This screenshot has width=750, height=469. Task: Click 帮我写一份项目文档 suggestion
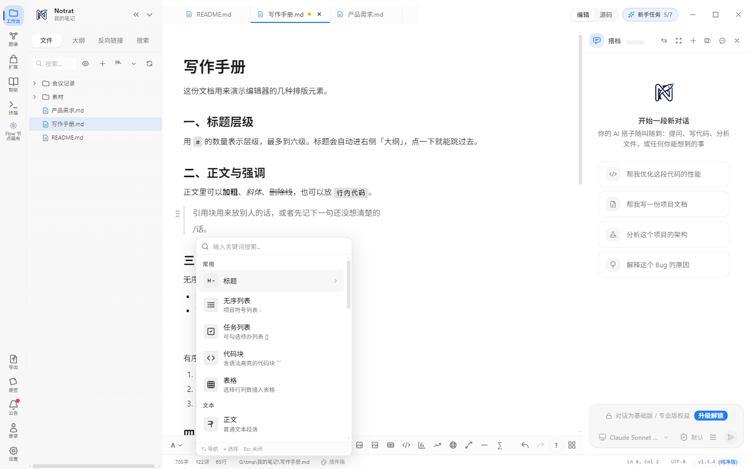pyautogui.click(x=664, y=204)
